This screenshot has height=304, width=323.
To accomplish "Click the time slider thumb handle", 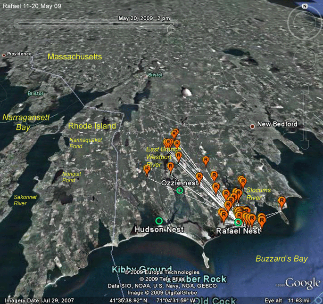I will click(171, 28).
